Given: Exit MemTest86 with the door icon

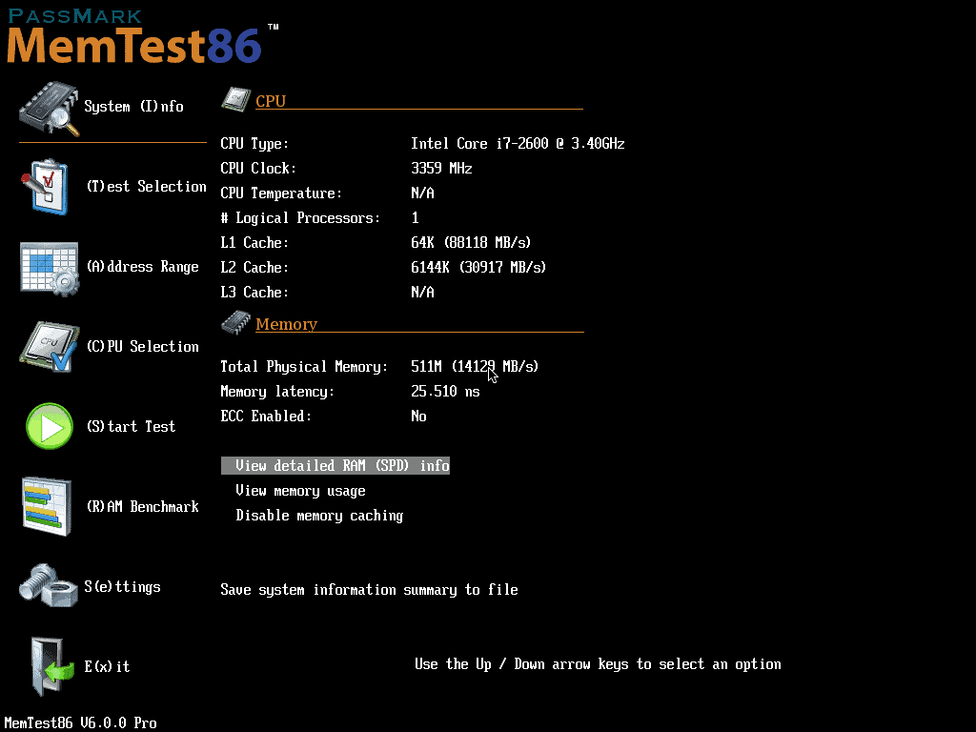Looking at the screenshot, I should point(48,666).
